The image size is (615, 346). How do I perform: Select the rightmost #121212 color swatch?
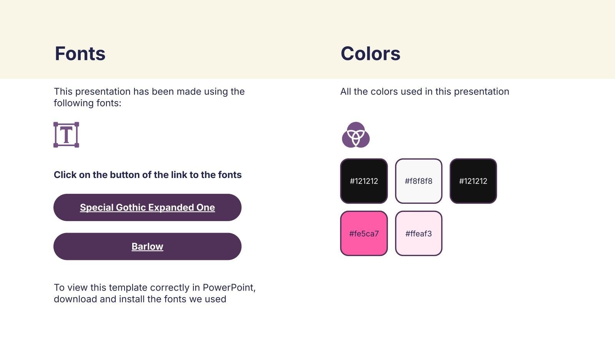pyautogui.click(x=473, y=181)
